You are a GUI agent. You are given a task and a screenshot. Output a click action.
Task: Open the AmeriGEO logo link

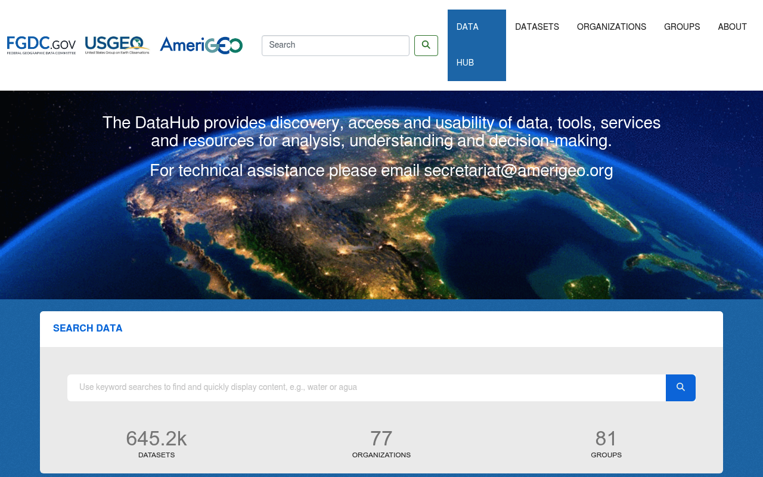201,45
